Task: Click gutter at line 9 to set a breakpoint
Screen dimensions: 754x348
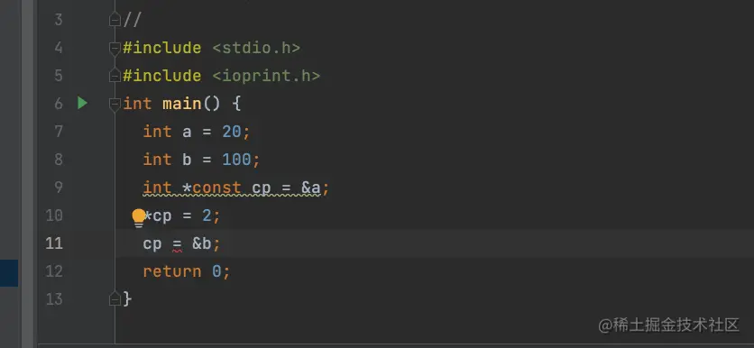Action: point(59,187)
